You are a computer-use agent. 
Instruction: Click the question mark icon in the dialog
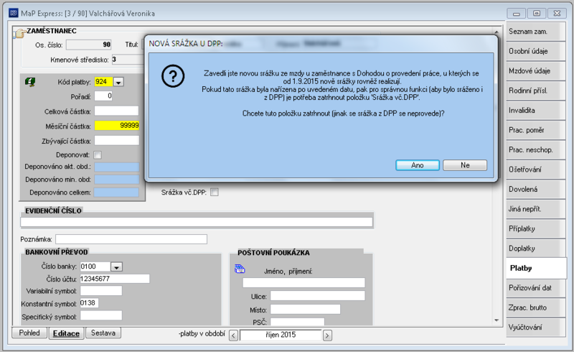173,76
